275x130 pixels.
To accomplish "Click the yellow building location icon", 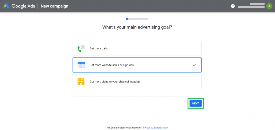I will click(81, 82).
